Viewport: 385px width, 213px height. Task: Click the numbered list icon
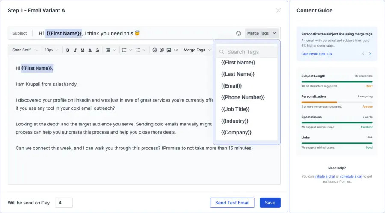(x=124, y=50)
